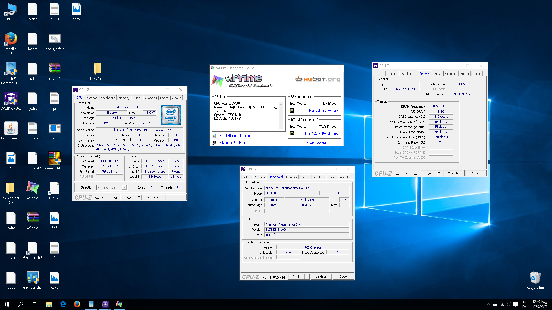Open Microsoft Edge from the taskbar

click(x=63, y=304)
